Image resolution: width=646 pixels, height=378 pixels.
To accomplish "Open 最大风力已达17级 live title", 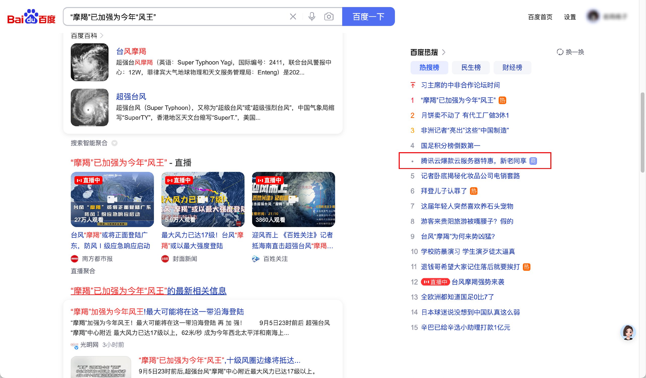I will click(202, 240).
